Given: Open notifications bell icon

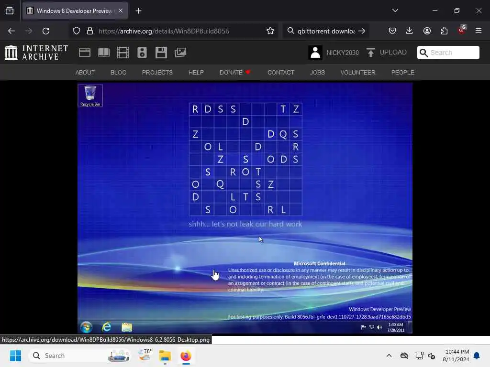Looking at the screenshot, I should pos(477,356).
